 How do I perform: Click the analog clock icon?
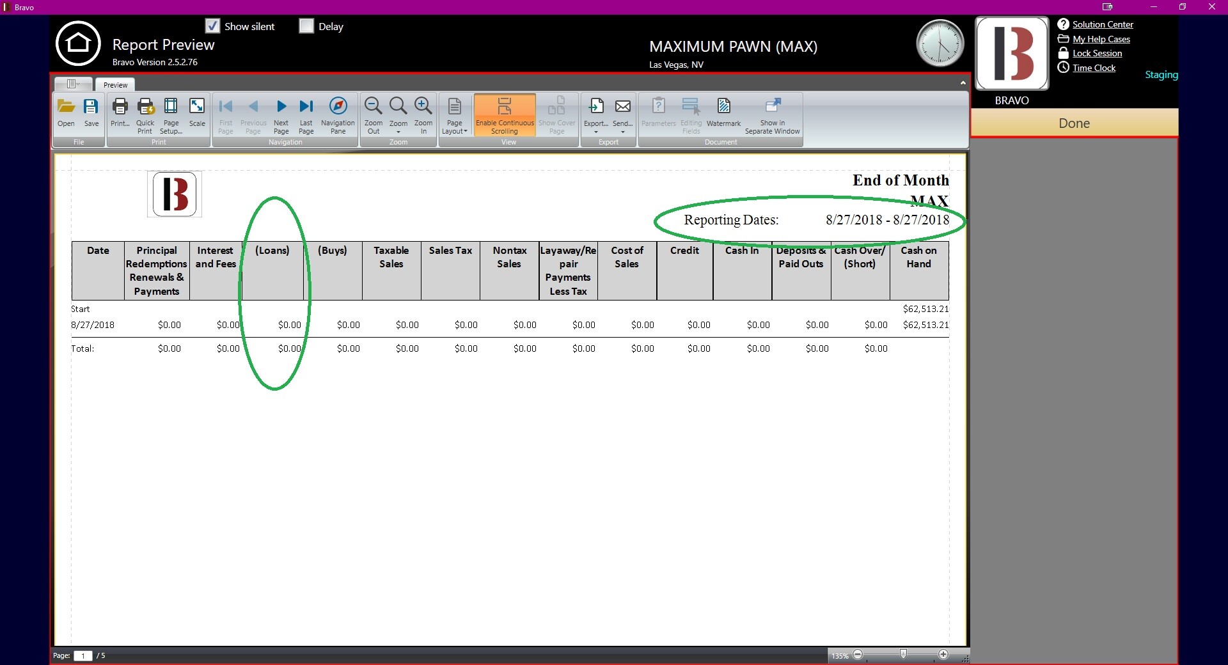tap(940, 43)
